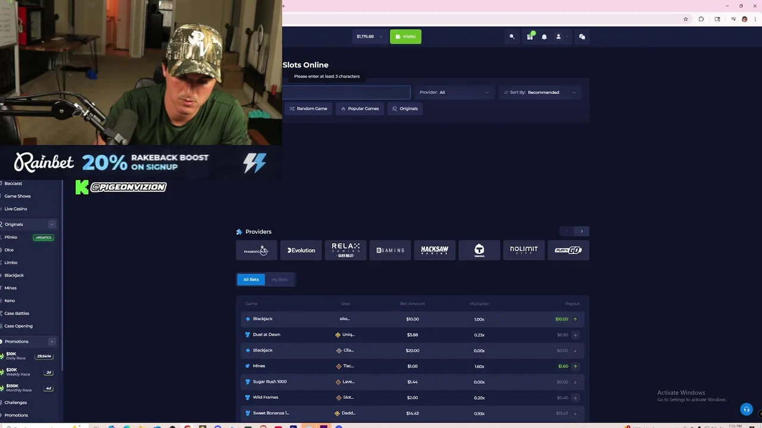Viewport: 762px width, 428px height.
Task: Open Dice from the sidebar
Action: [9, 250]
